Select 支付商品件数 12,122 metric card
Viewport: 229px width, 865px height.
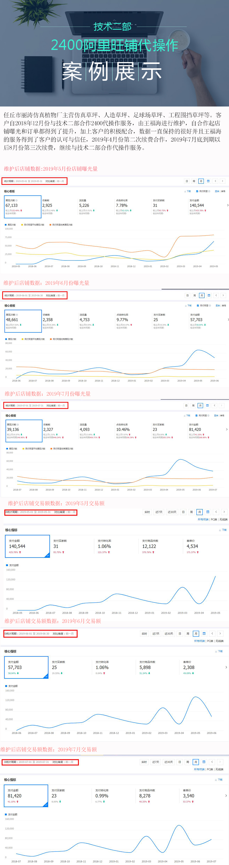point(161,546)
